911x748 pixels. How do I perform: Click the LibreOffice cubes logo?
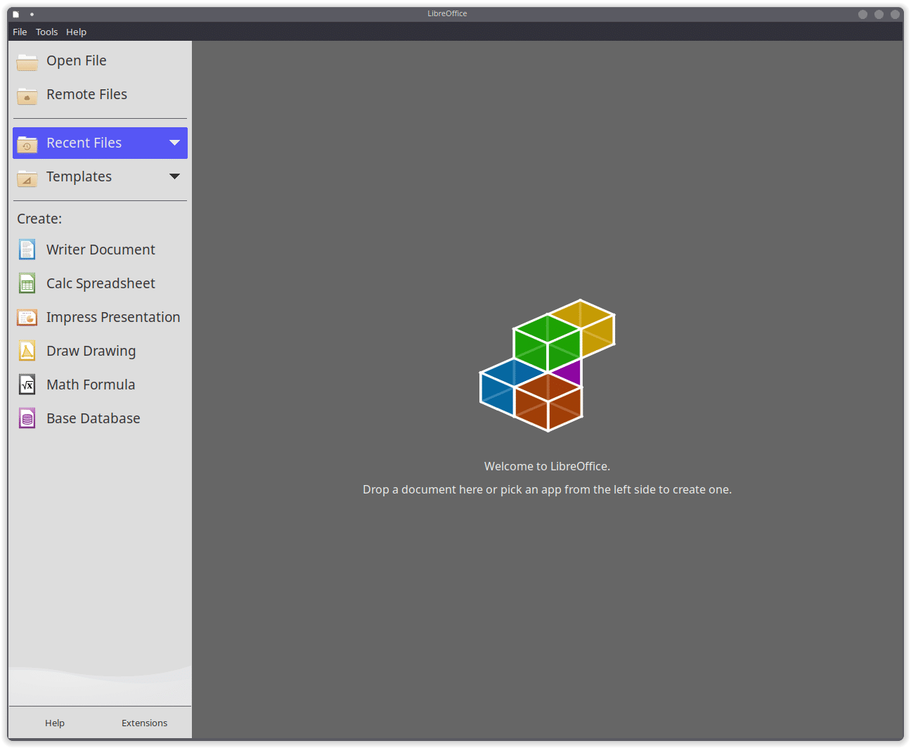point(547,366)
